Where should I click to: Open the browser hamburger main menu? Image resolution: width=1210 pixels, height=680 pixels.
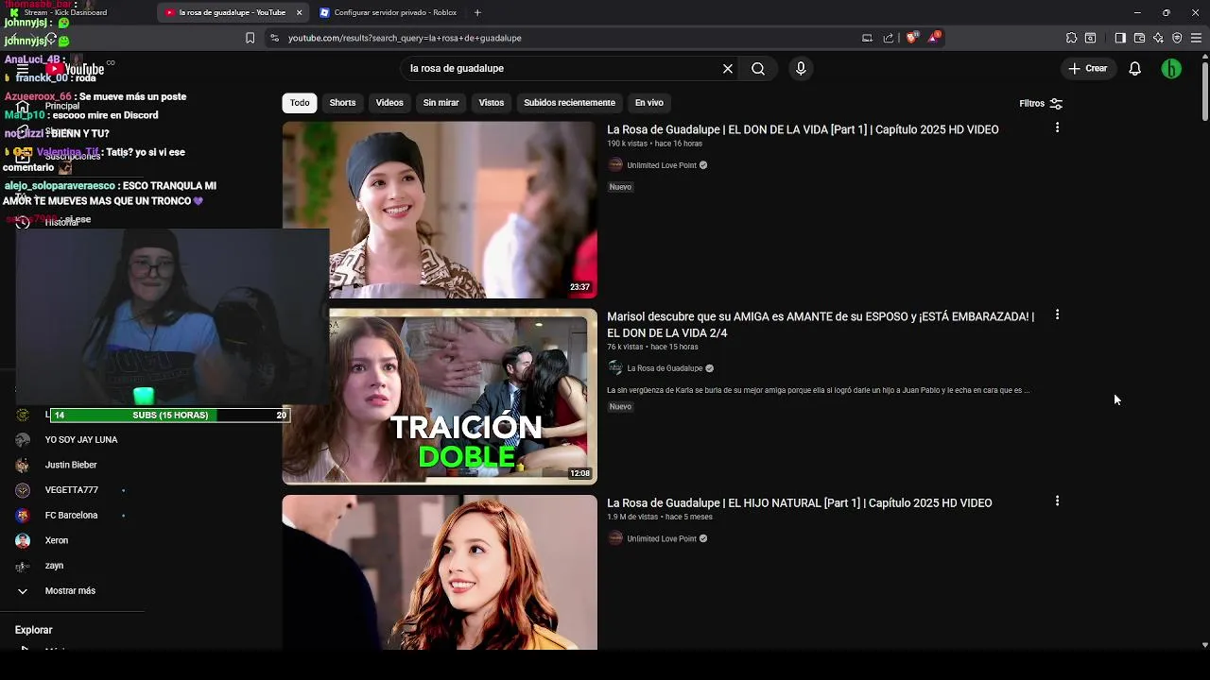pos(1196,38)
